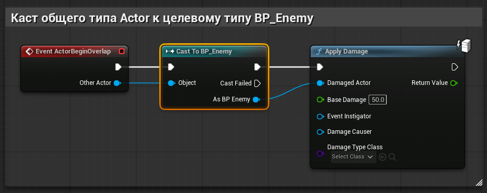The width and height of the screenshot is (487, 193).
Task: Click the use-selected-asset arrow beside Select Class
Action: [x=383, y=157]
